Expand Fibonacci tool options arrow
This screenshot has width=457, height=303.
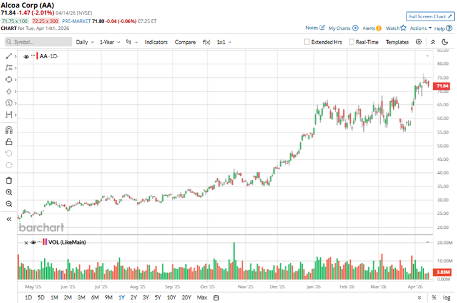tap(15, 68)
